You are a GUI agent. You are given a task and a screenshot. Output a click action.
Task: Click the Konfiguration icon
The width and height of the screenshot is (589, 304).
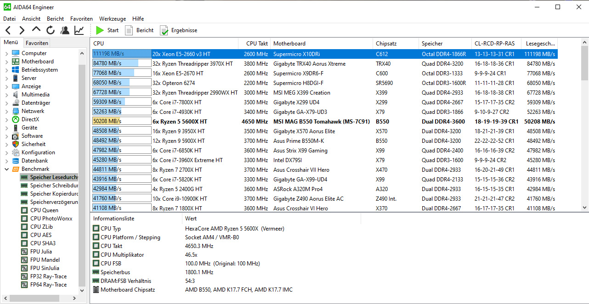[16, 152]
